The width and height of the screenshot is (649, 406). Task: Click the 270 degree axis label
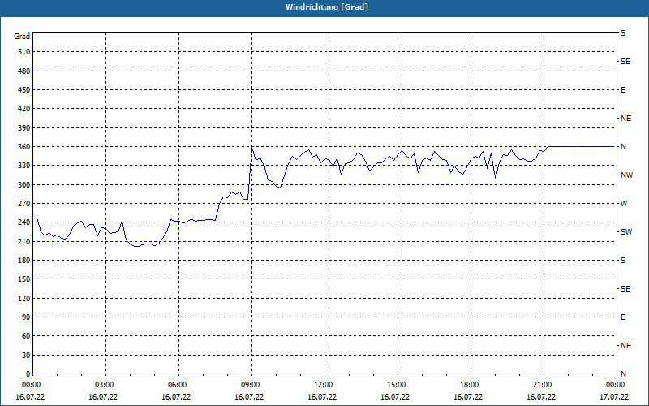pyautogui.click(x=24, y=204)
